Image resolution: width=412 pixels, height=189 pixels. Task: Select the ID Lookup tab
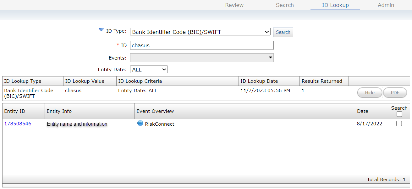335,5
